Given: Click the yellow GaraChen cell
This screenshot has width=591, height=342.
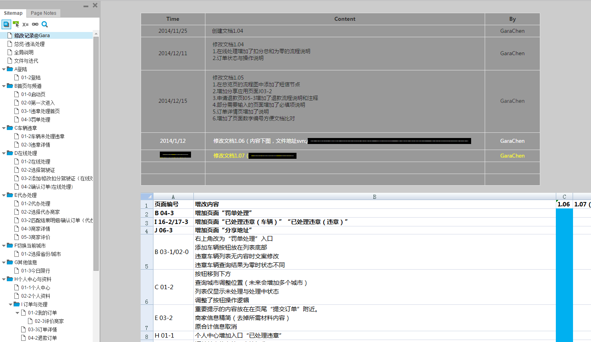Looking at the screenshot, I should [x=512, y=156].
